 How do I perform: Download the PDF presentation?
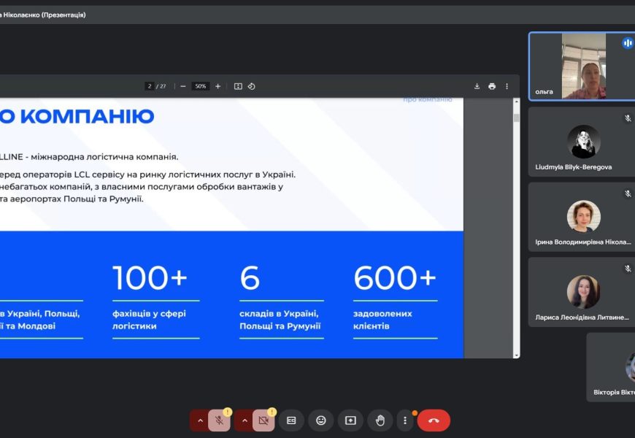pos(477,86)
